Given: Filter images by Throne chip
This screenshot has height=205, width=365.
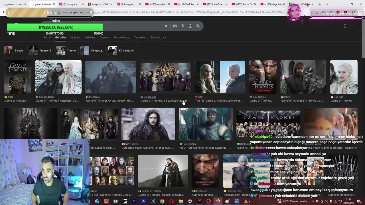Looking at the screenshot, I should coord(67,50).
